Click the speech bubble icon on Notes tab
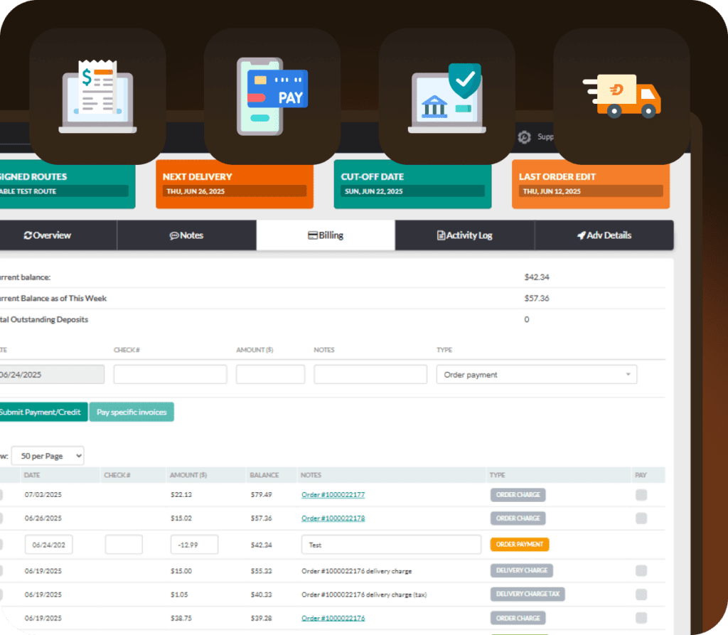 [174, 235]
